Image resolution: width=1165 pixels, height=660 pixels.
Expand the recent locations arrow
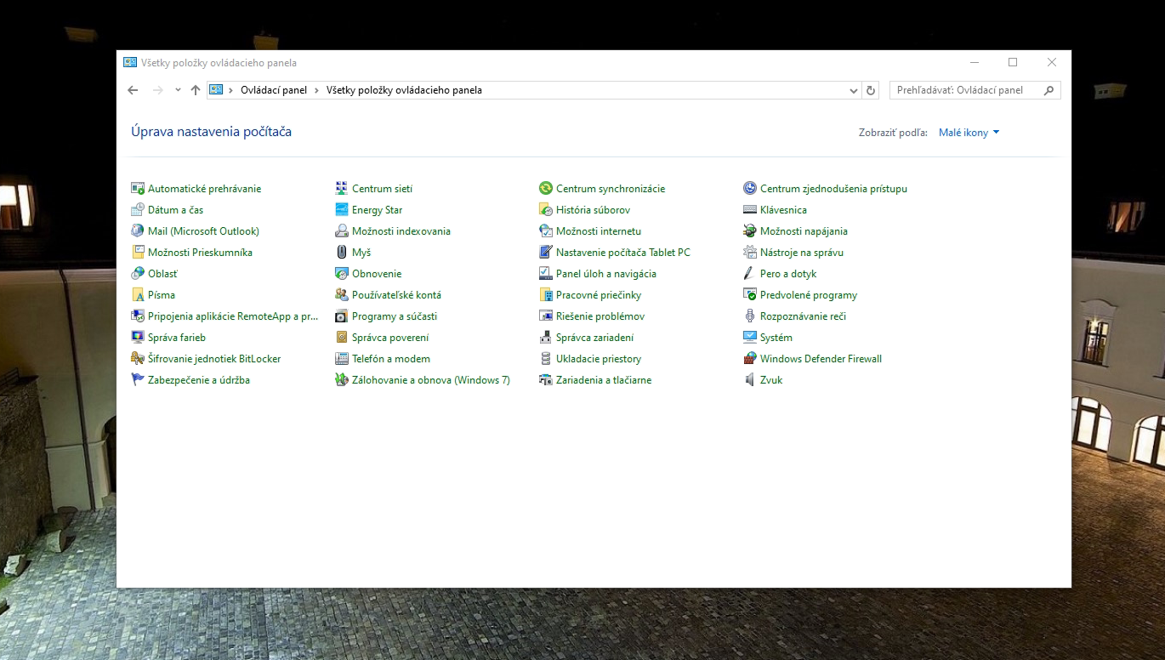coord(178,90)
